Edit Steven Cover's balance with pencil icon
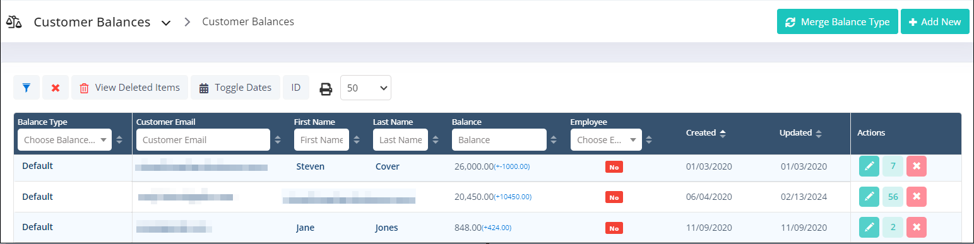The height and width of the screenshot is (244, 974). pyautogui.click(x=869, y=166)
